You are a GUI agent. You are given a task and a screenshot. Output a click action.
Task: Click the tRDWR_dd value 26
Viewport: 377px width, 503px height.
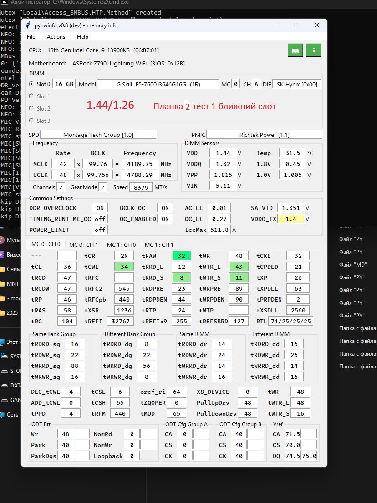(x=294, y=355)
